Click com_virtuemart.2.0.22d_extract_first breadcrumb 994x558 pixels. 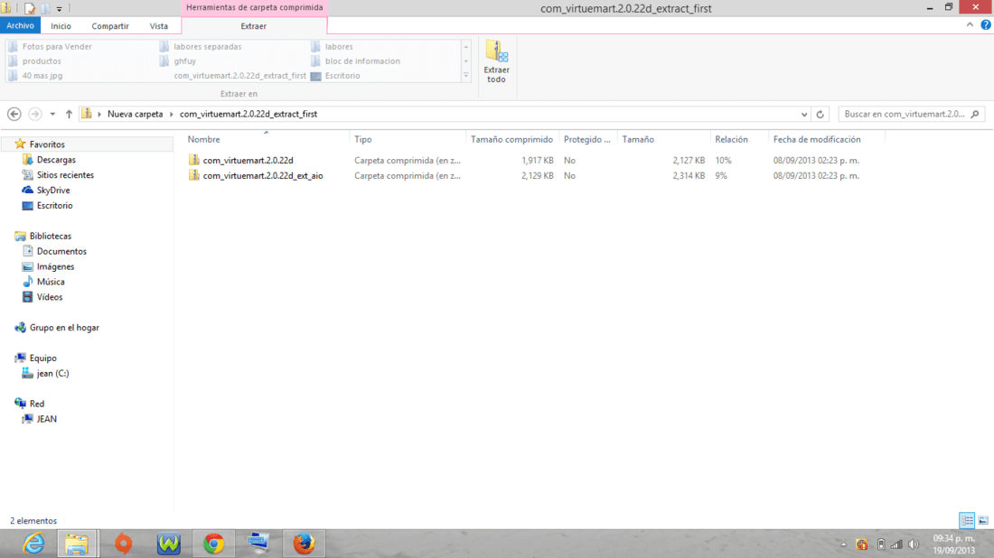(x=248, y=114)
